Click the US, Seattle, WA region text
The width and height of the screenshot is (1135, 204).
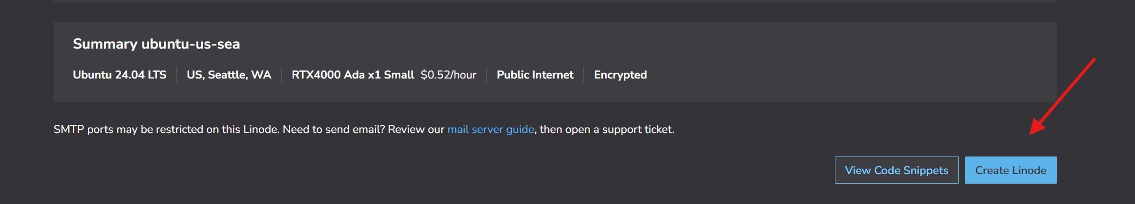(229, 75)
